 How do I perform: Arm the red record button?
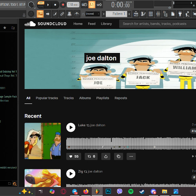pyautogui.click(x=63, y=5)
